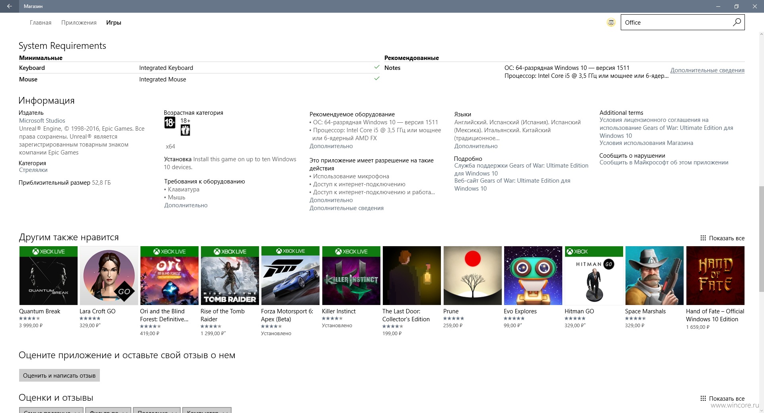764x413 pixels.
Task: Open Gears of War website link
Action: [x=512, y=185]
